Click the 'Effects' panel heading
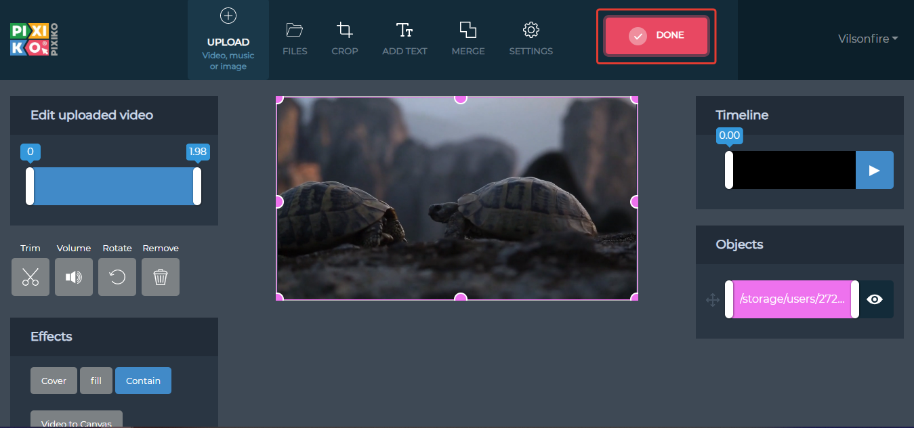Image resolution: width=914 pixels, height=428 pixels. click(x=51, y=337)
